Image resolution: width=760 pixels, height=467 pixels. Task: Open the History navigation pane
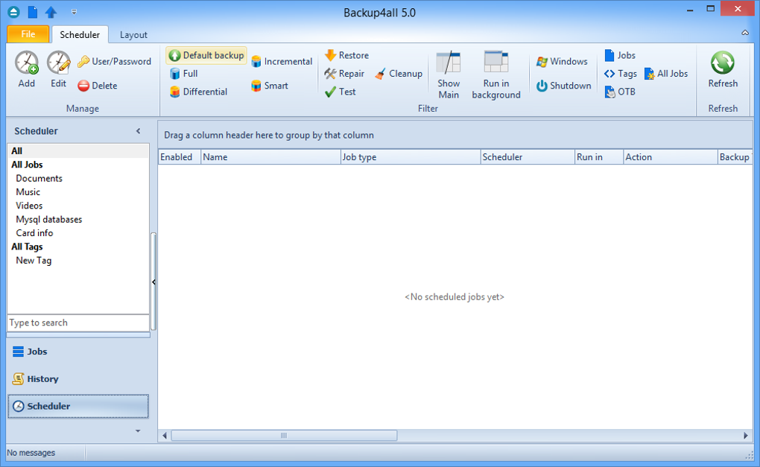pos(78,379)
